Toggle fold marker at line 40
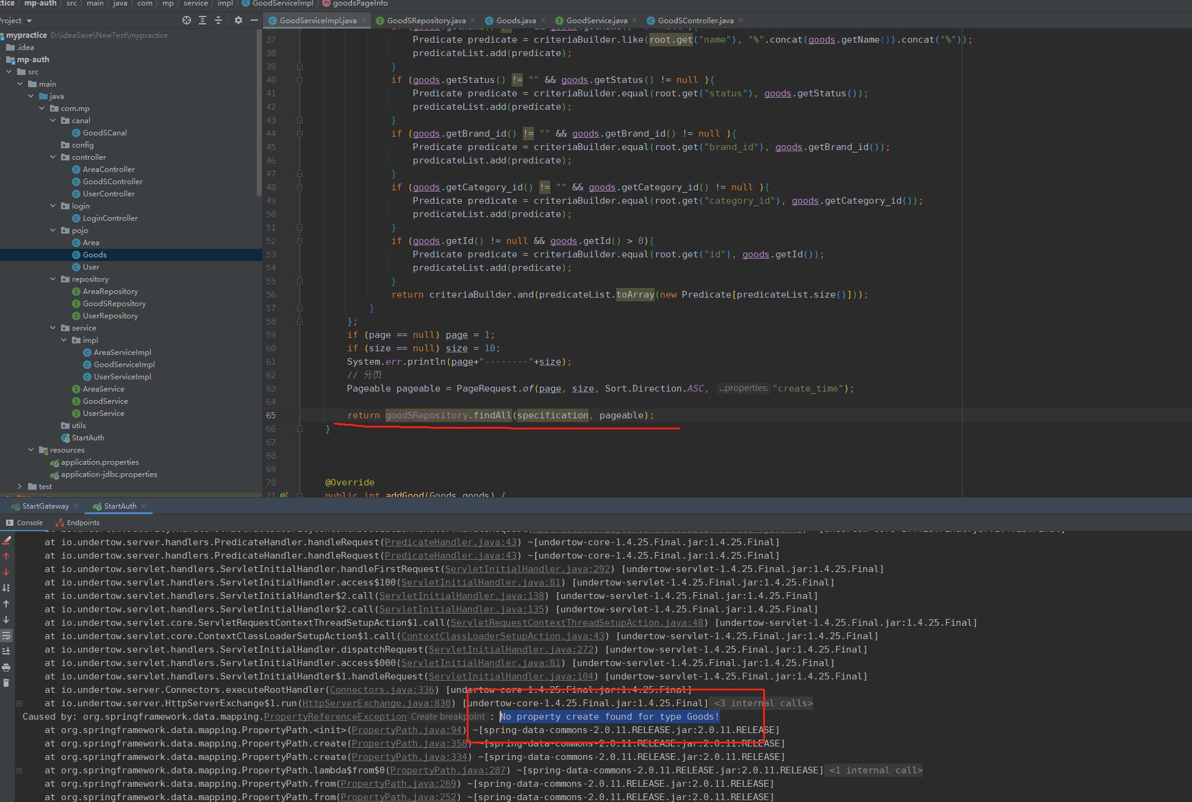Viewport: 1192px width, 802px height. pos(300,80)
